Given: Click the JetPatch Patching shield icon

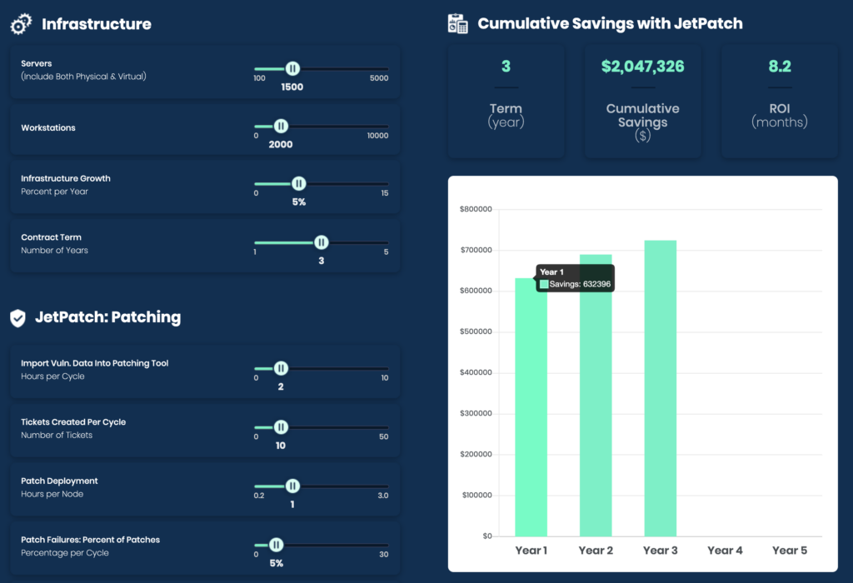Looking at the screenshot, I should click(x=18, y=317).
